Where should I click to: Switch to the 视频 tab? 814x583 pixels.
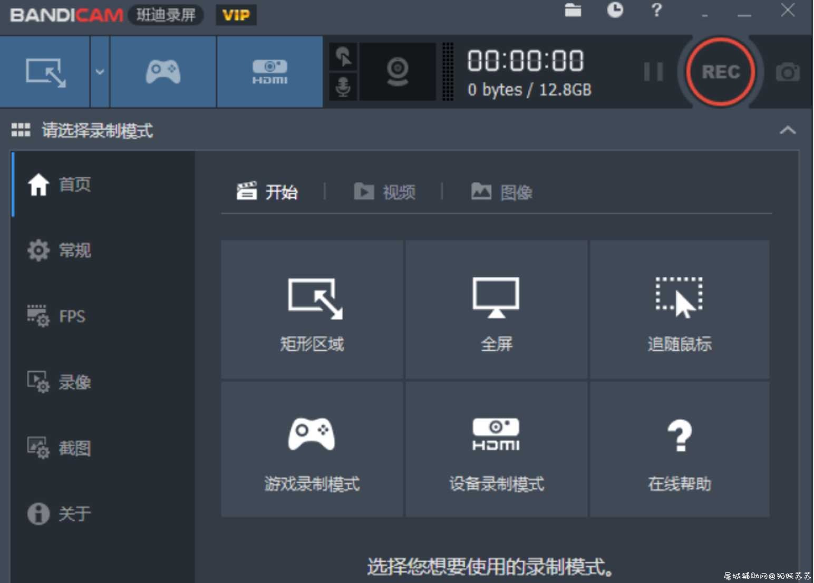click(384, 192)
